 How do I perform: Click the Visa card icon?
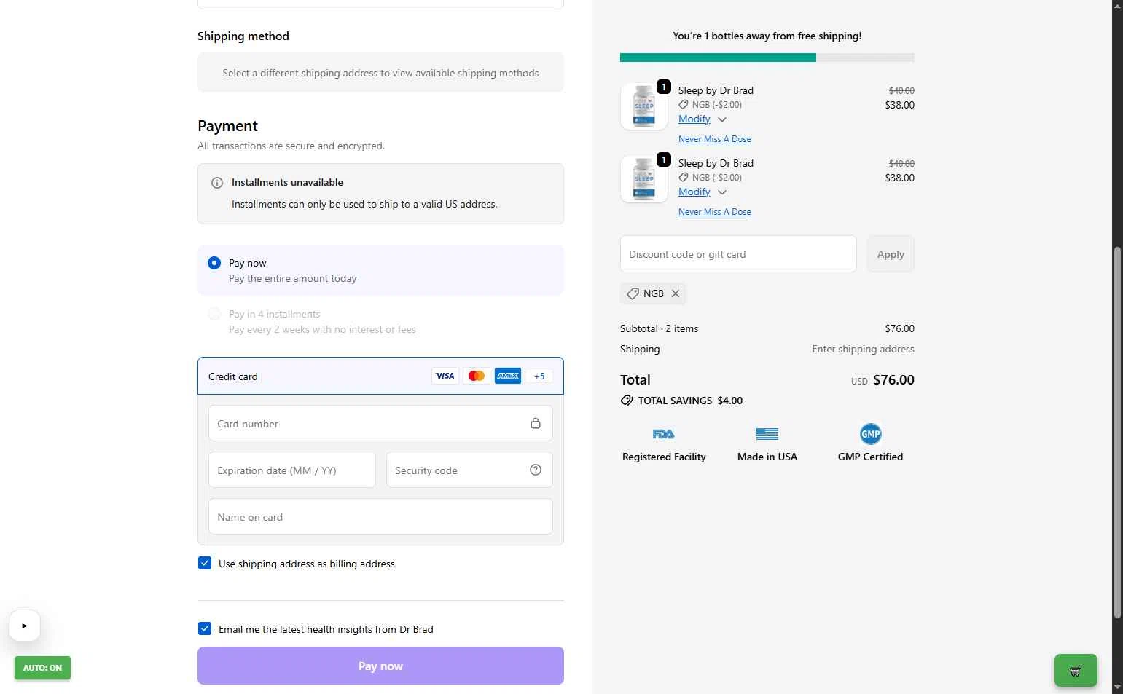click(x=445, y=376)
